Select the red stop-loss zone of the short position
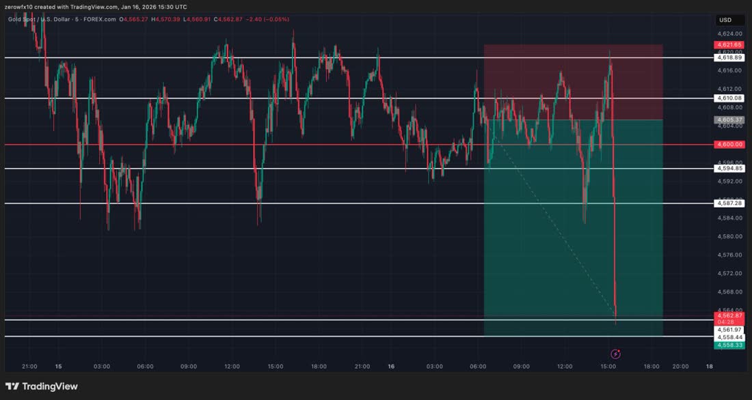The image size is (752, 400). coord(573,82)
